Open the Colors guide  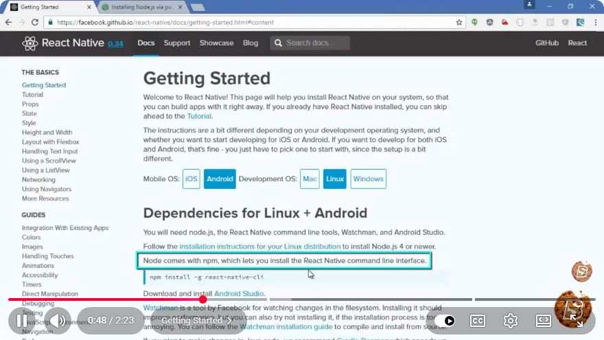[31, 237]
